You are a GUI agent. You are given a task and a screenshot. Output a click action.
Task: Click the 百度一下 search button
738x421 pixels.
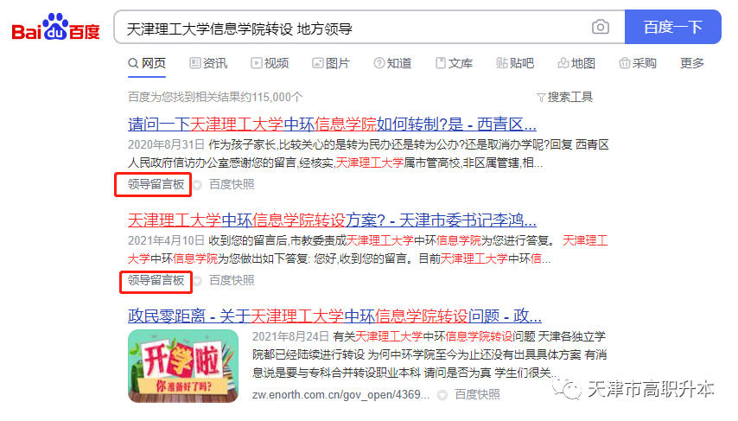click(x=673, y=27)
